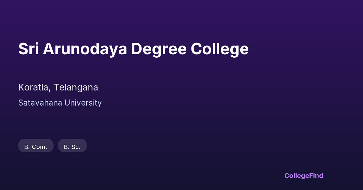The height and width of the screenshot is (190, 363).
Task: Open the CollegeFind brand logo
Action: click(x=303, y=176)
